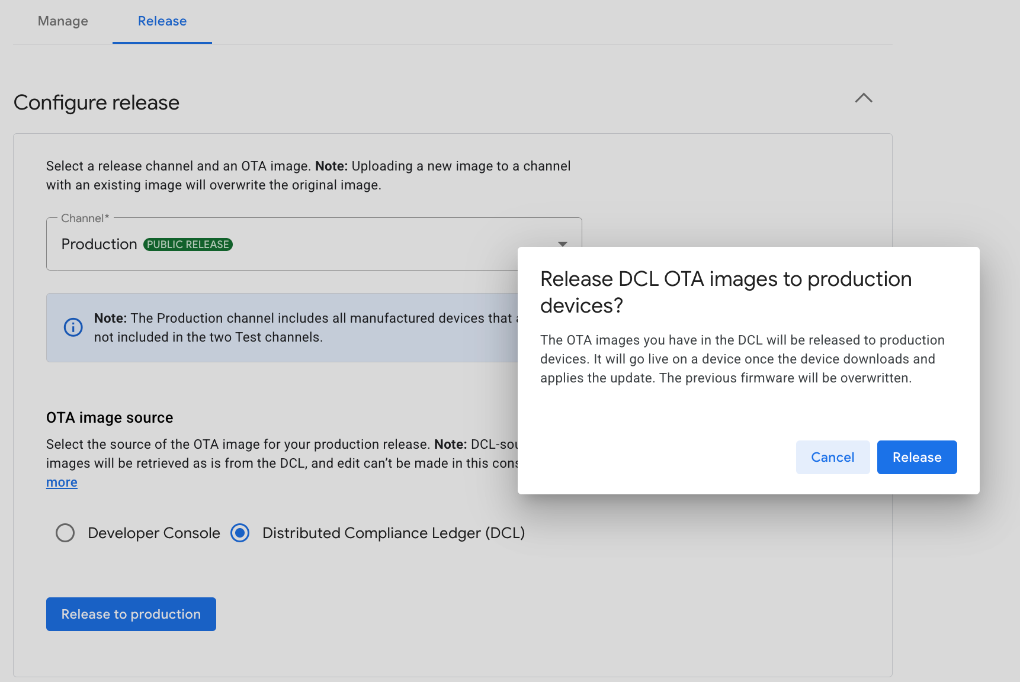Click the Channel dropdown arrow
Screen dimensions: 1020x682
click(x=562, y=244)
